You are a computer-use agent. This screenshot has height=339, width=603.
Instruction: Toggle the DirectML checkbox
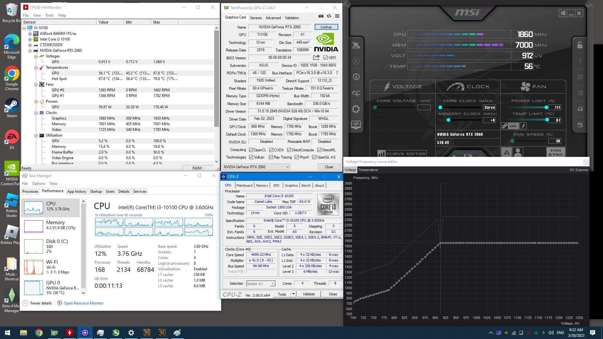coord(319,150)
